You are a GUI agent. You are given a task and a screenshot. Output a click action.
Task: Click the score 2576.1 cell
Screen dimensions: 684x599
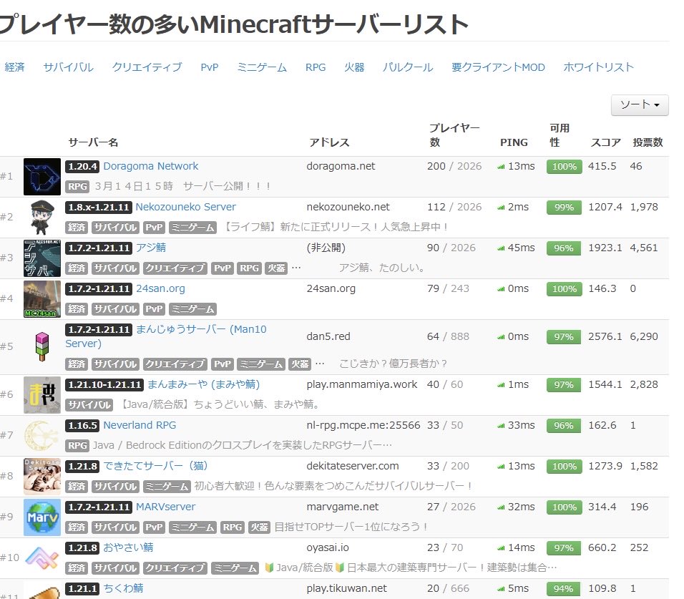605,336
